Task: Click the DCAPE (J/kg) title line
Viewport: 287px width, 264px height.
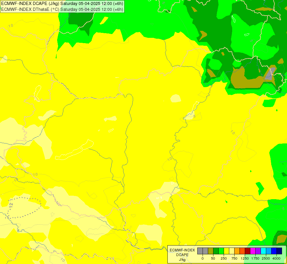Action: 62,4
